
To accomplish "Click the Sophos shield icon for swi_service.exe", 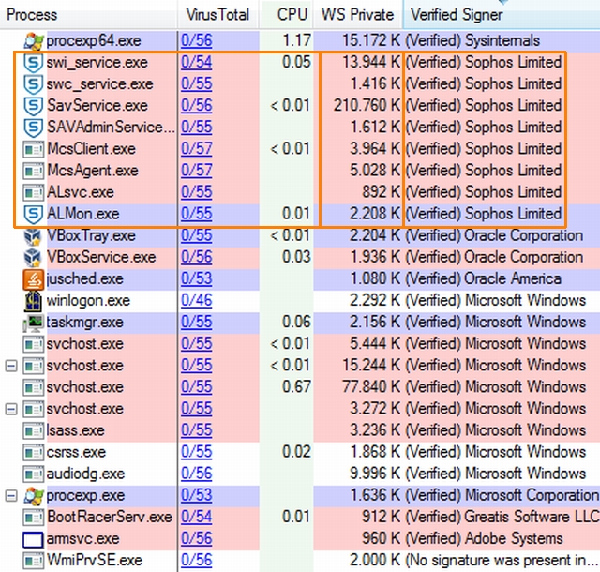I will point(34,63).
